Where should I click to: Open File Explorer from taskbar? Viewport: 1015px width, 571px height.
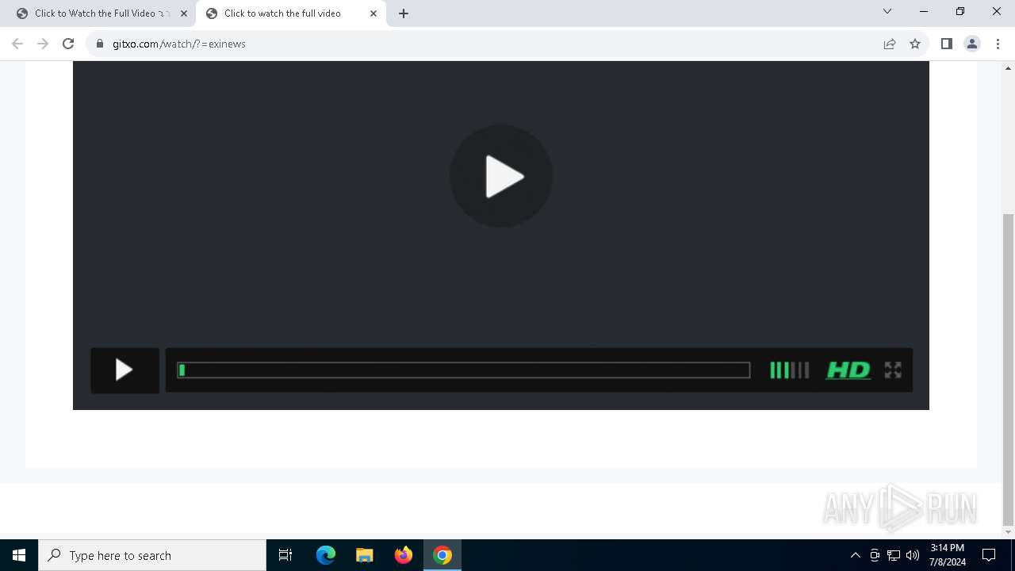(x=365, y=555)
